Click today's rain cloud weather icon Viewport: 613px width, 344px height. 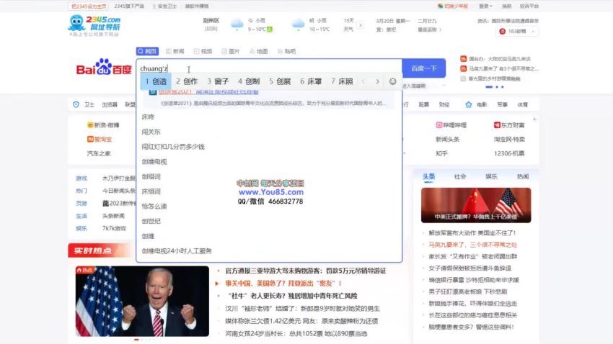tap(237, 24)
